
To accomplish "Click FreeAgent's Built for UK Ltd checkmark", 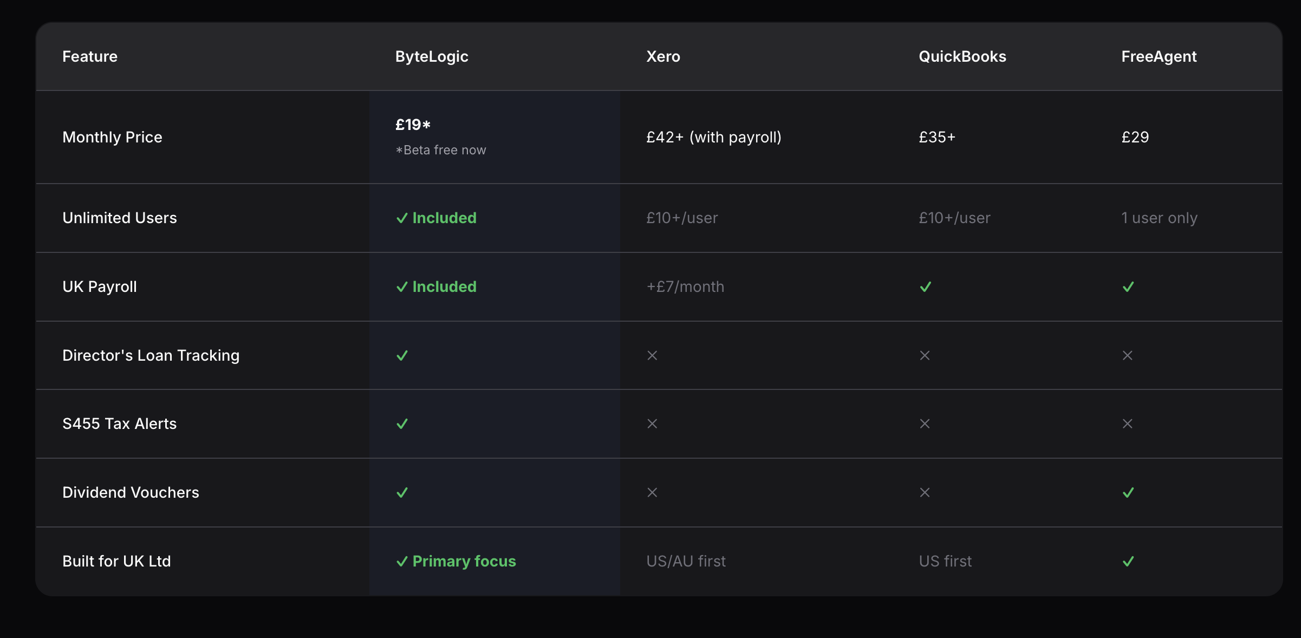I will click(x=1128, y=562).
